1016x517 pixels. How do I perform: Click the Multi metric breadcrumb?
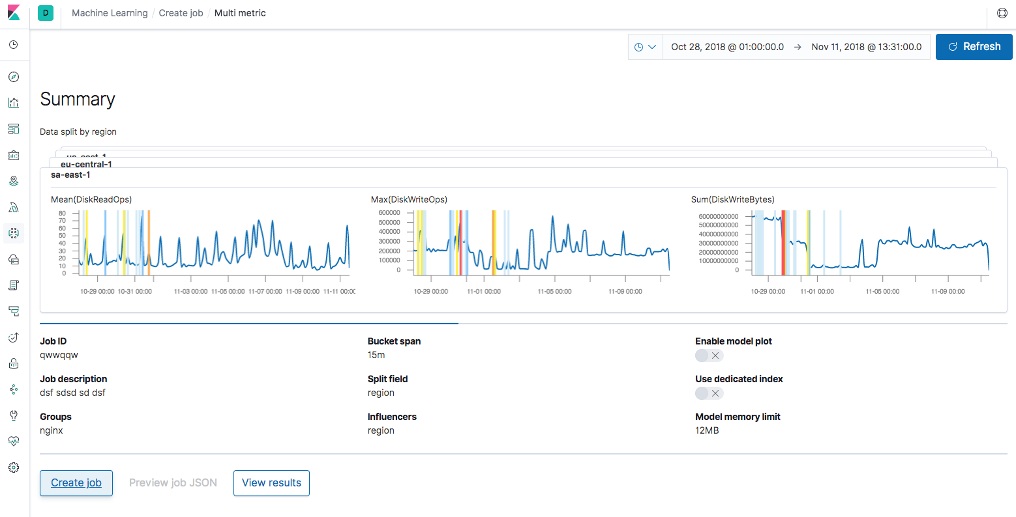point(240,13)
